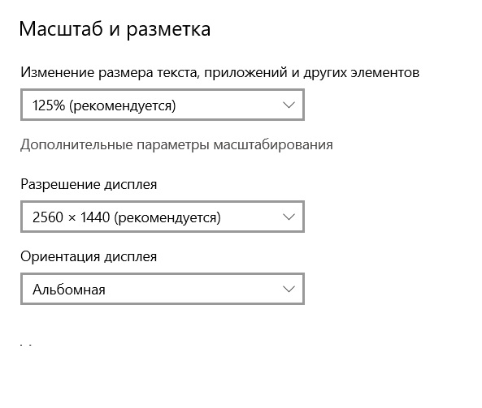Click the word рекомендуется in the scale box
The image size is (482, 408).
click(123, 105)
